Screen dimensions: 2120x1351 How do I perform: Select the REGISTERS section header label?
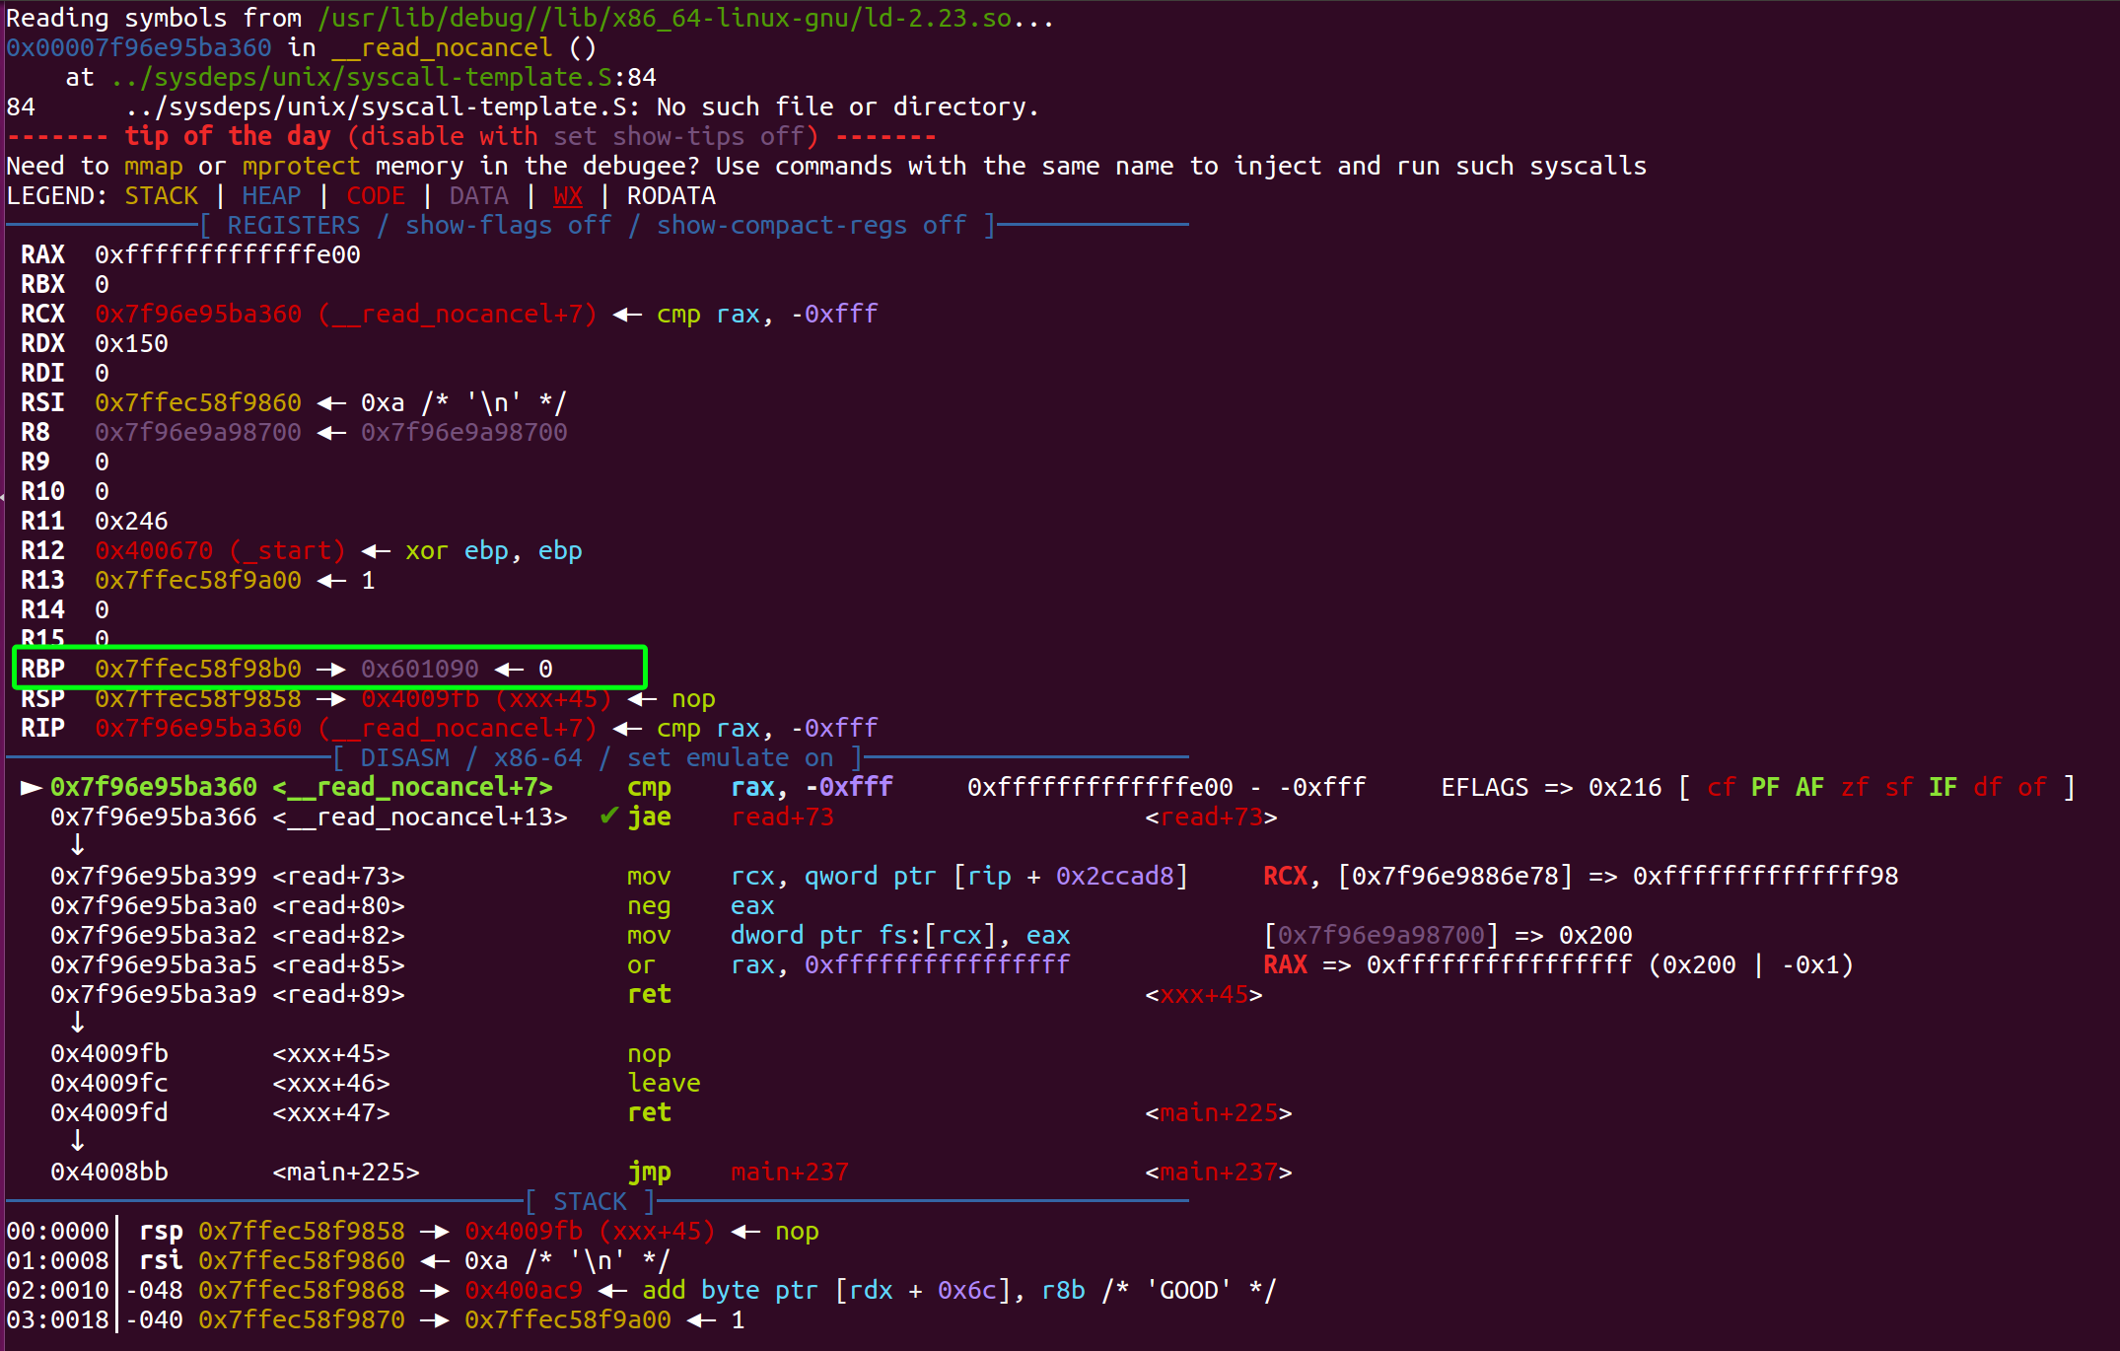(x=293, y=226)
